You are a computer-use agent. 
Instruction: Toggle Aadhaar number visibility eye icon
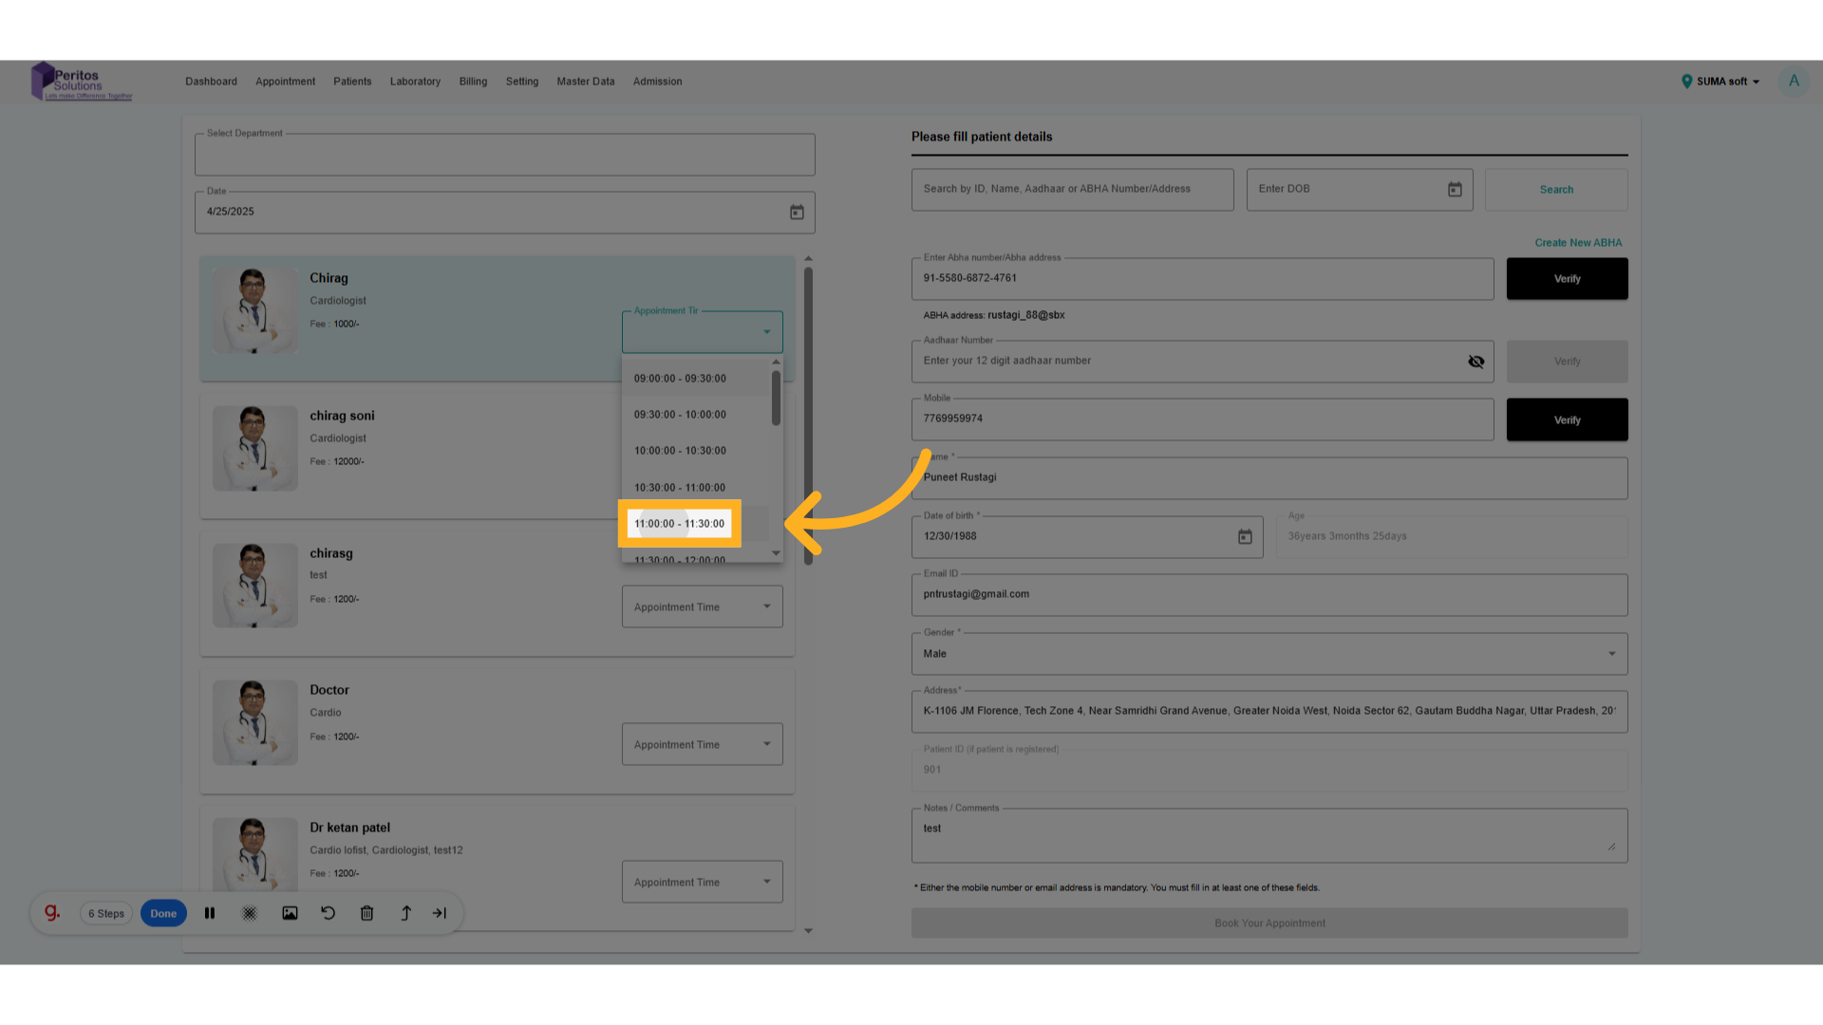point(1475,362)
